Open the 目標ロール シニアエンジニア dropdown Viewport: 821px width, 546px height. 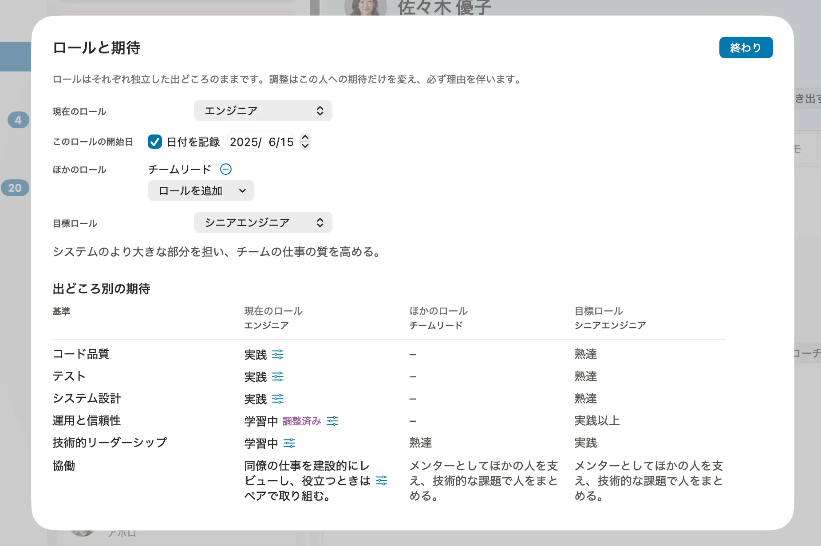tap(263, 222)
